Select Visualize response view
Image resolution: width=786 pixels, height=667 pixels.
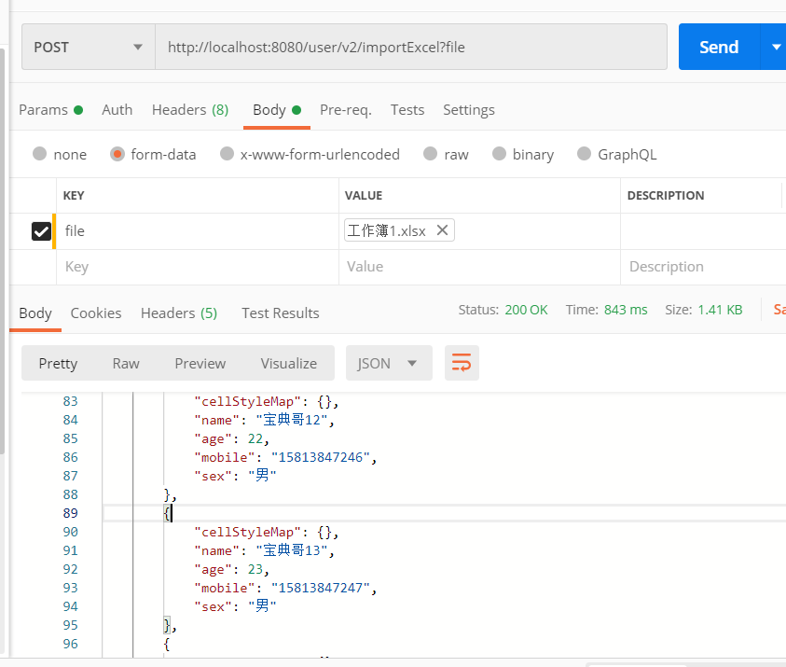click(289, 363)
